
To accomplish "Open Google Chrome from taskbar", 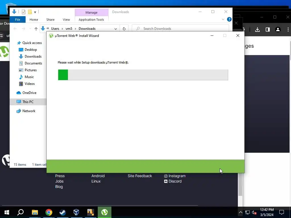I will point(49,212).
